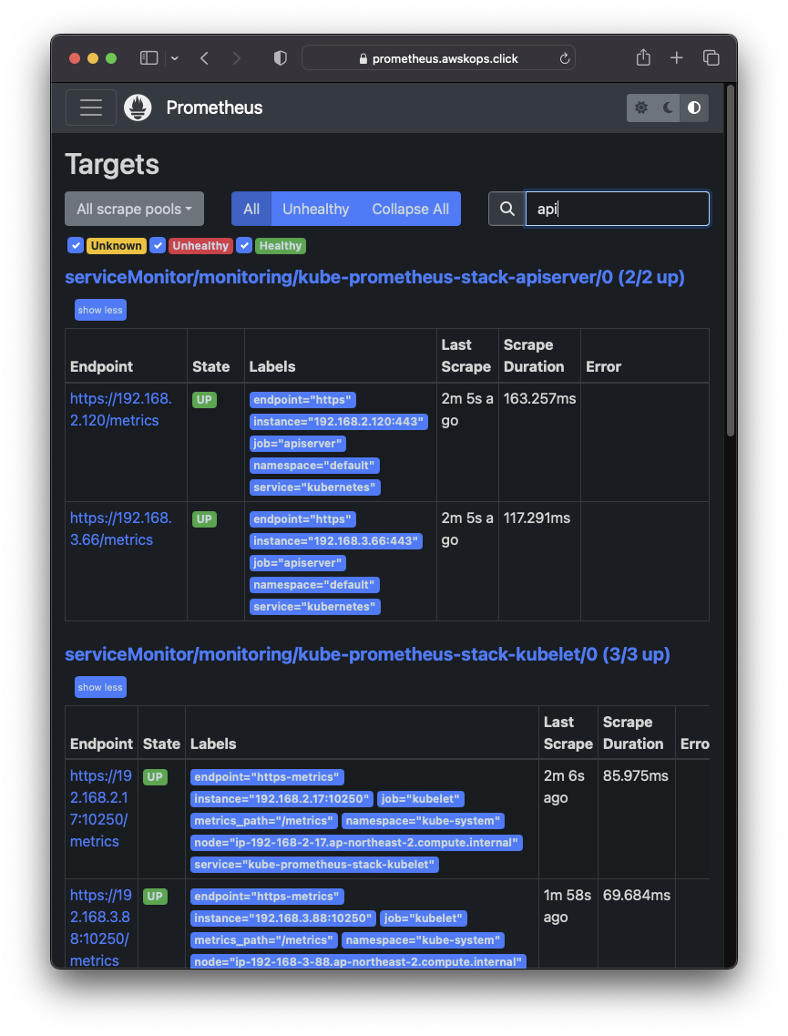Click the Unknown yellow badge

[x=117, y=246]
